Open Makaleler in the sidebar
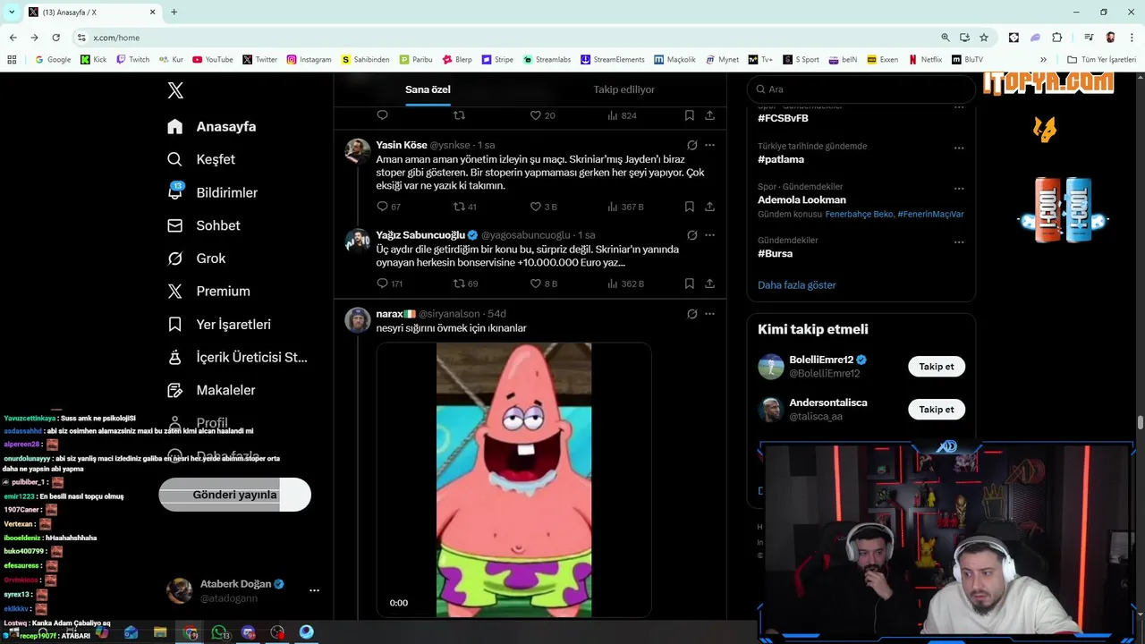 click(x=212, y=390)
